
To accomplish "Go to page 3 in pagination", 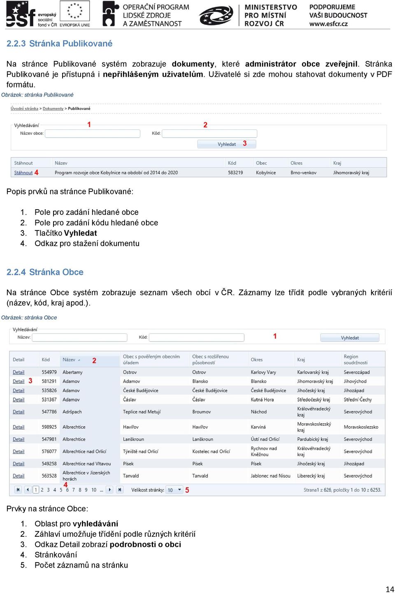I will 48,490.
